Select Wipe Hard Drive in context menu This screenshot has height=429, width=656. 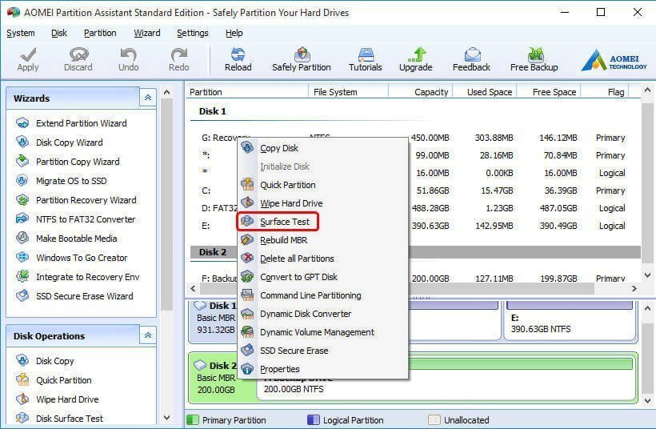[322, 203]
